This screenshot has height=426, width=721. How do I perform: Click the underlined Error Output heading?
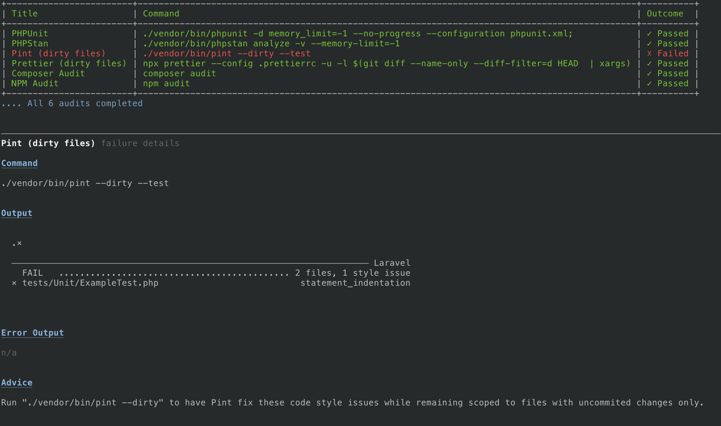point(33,333)
